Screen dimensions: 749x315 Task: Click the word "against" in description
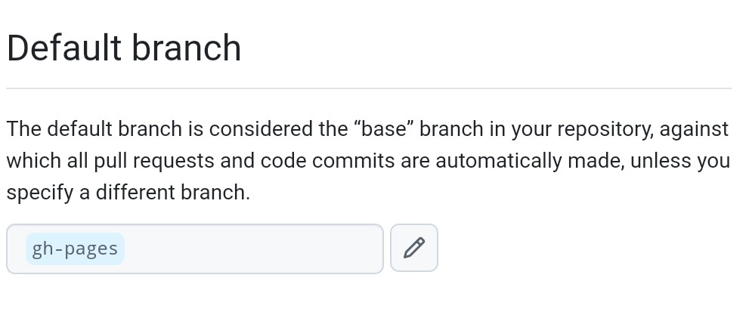(x=694, y=129)
